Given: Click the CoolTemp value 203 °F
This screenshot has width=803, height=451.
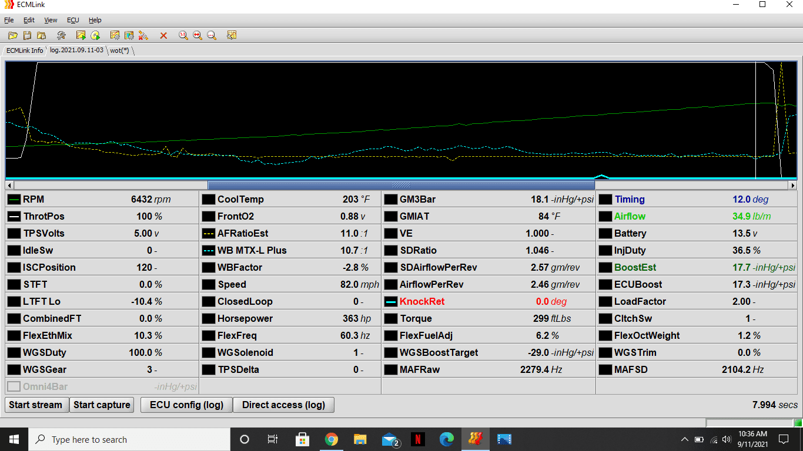Looking at the screenshot, I should 356,200.
